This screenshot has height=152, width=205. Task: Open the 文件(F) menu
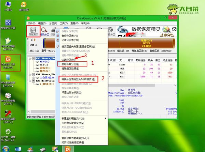[x=31, y=23]
